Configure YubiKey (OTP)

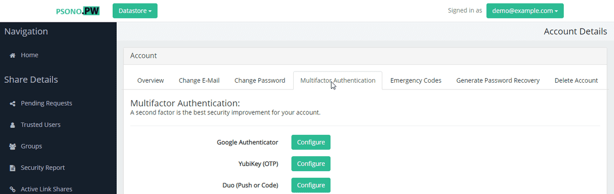[311, 164]
